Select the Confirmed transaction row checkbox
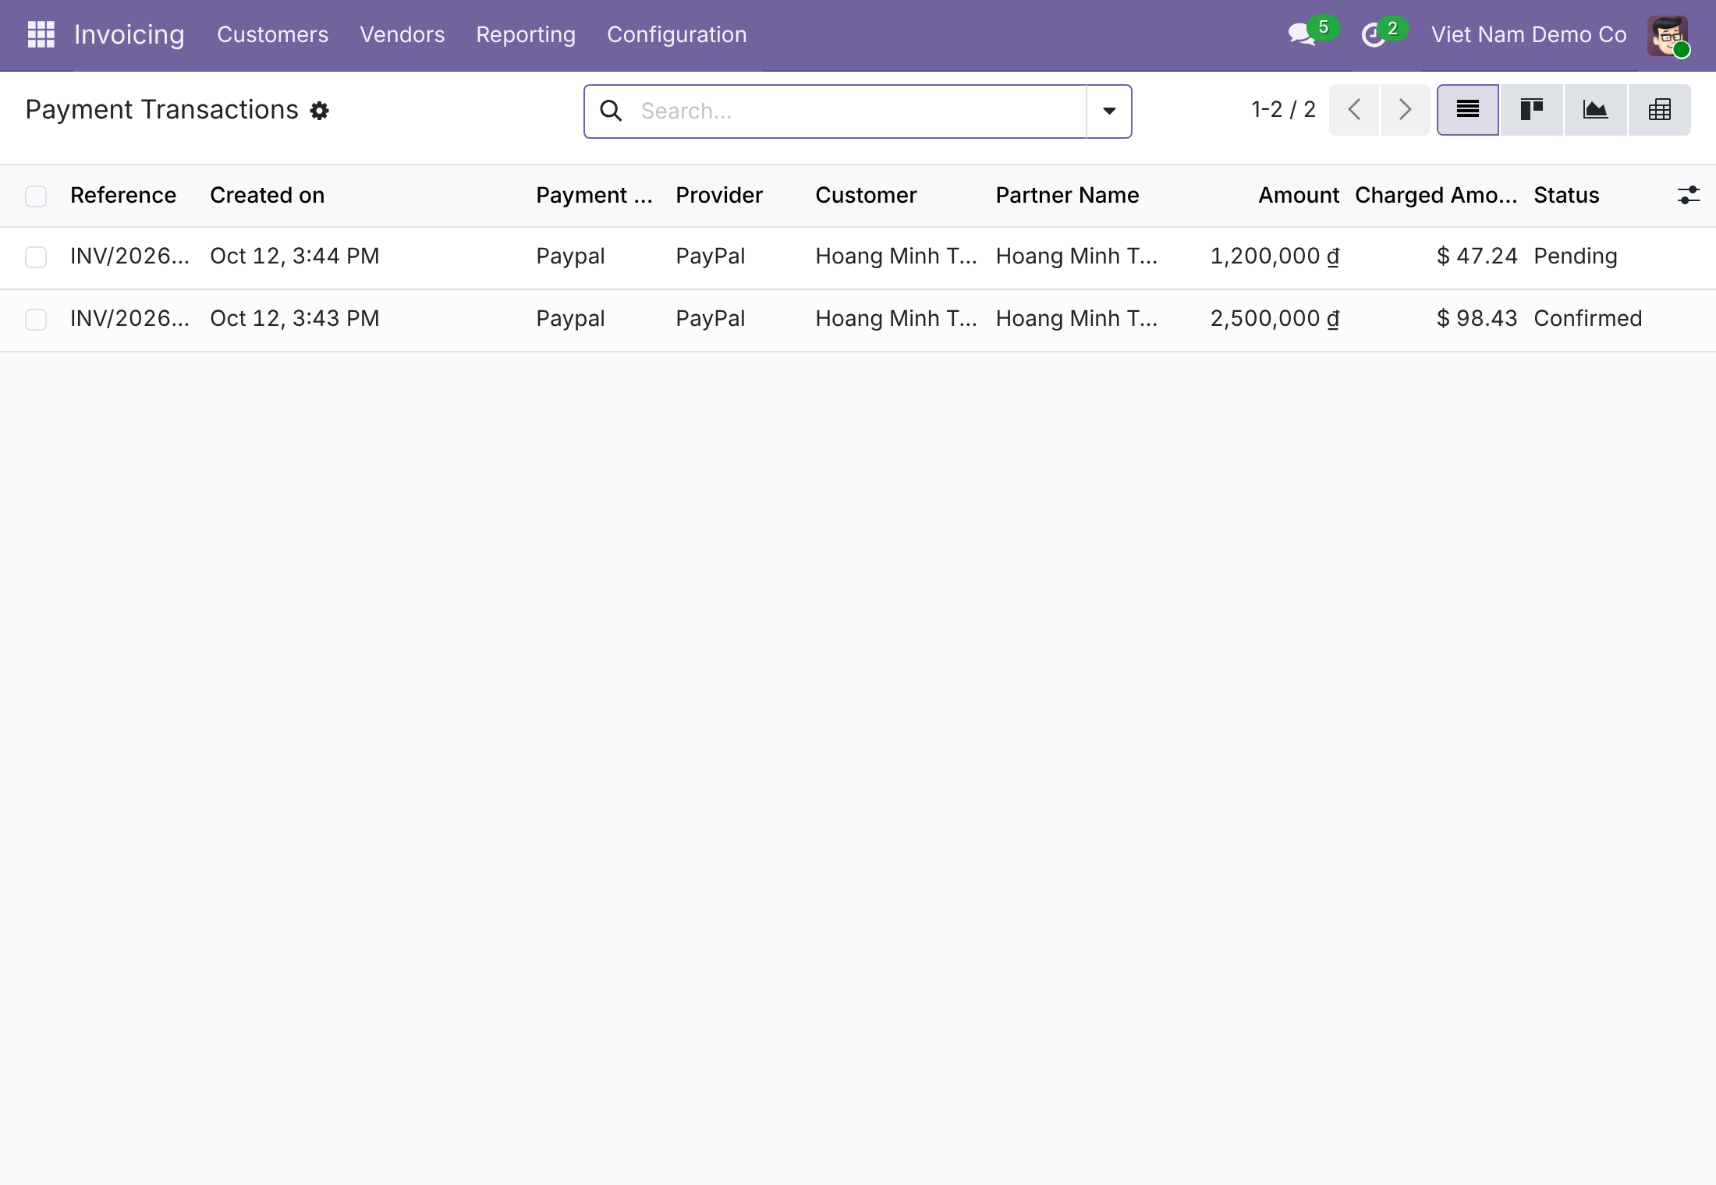The image size is (1716, 1185). tap(36, 320)
